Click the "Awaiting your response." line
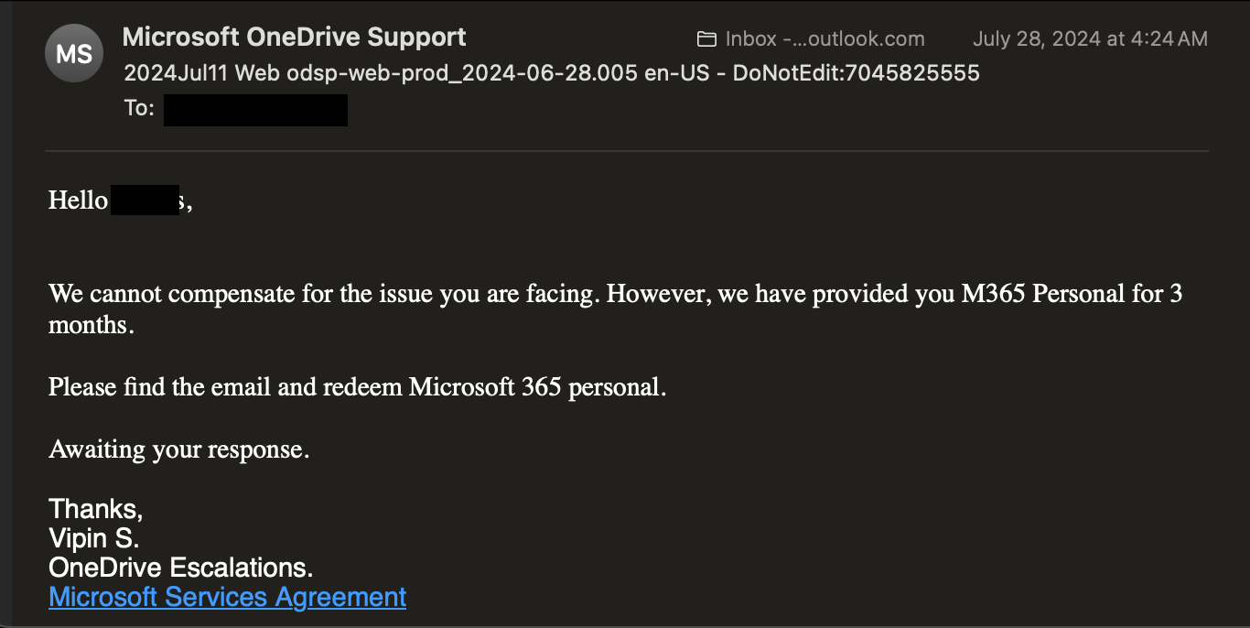The image size is (1250, 628). point(179,449)
